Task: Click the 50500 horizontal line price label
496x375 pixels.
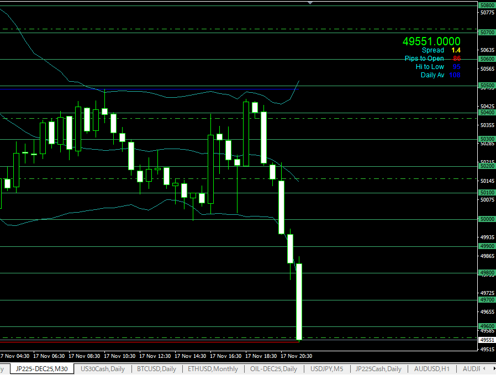Action: tap(487, 86)
